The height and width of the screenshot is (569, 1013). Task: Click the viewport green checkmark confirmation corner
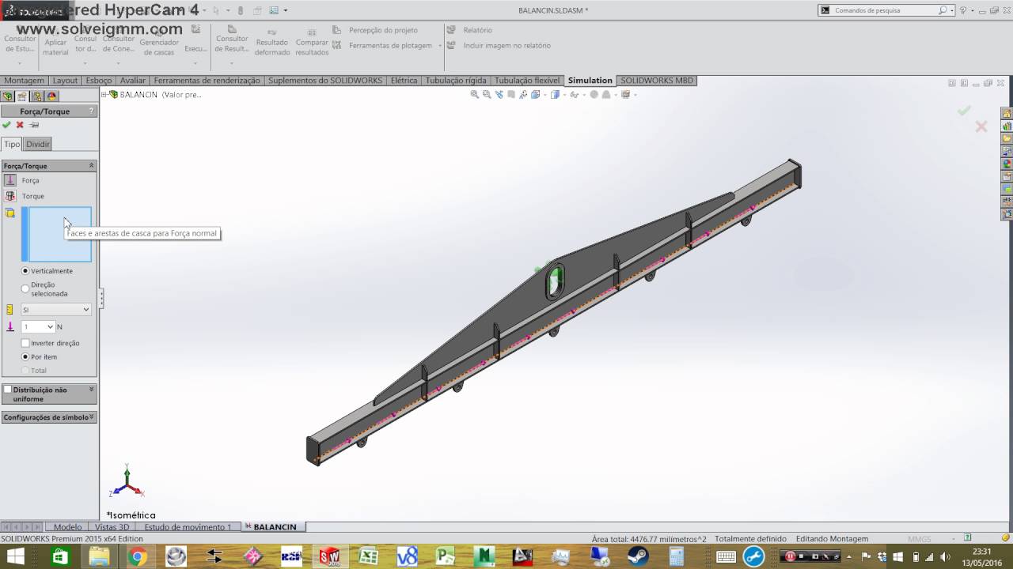964,111
